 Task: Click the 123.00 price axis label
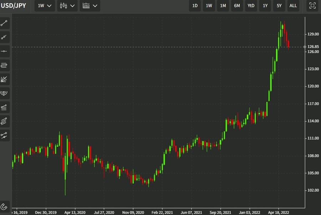coord(313,69)
